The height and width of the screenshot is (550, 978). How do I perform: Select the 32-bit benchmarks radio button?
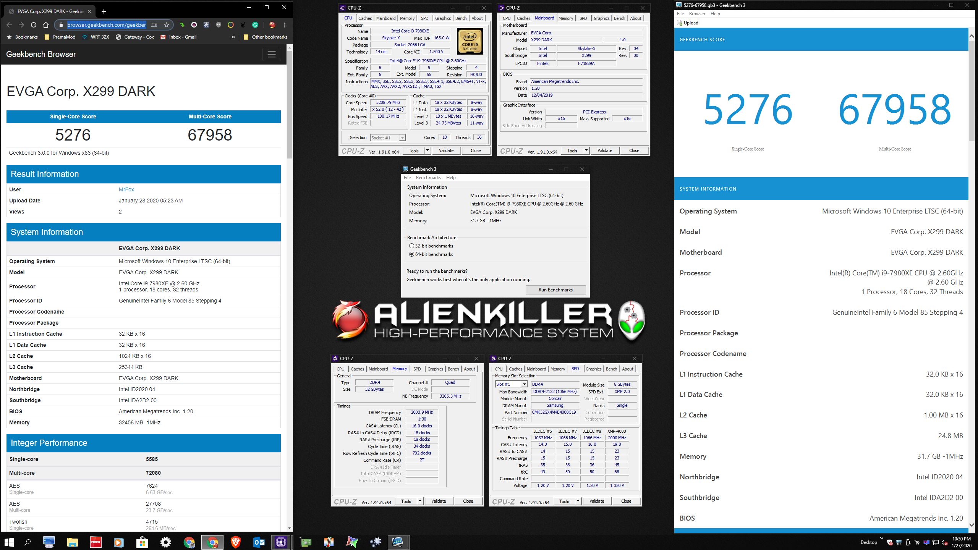point(411,246)
